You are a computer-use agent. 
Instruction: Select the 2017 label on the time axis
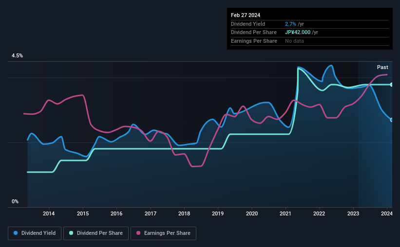(x=151, y=213)
